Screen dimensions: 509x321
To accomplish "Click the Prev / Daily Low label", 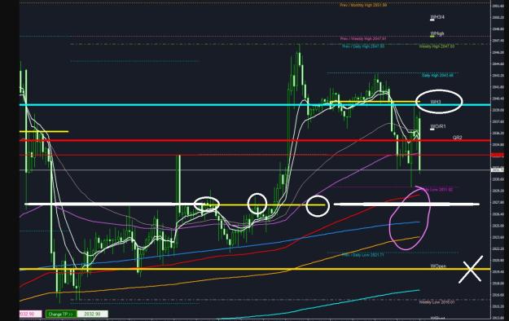I will coord(363,255).
